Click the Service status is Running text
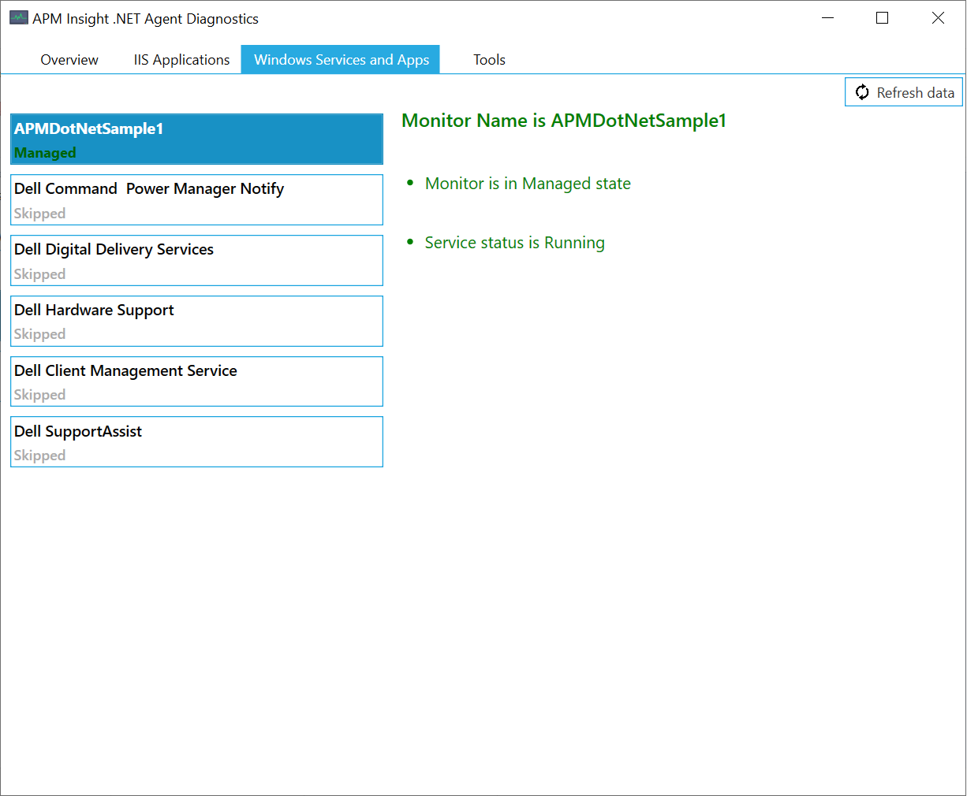The image size is (967, 796). coord(515,242)
